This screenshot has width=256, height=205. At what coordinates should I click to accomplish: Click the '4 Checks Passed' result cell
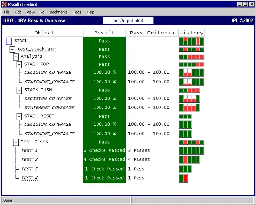(x=104, y=159)
